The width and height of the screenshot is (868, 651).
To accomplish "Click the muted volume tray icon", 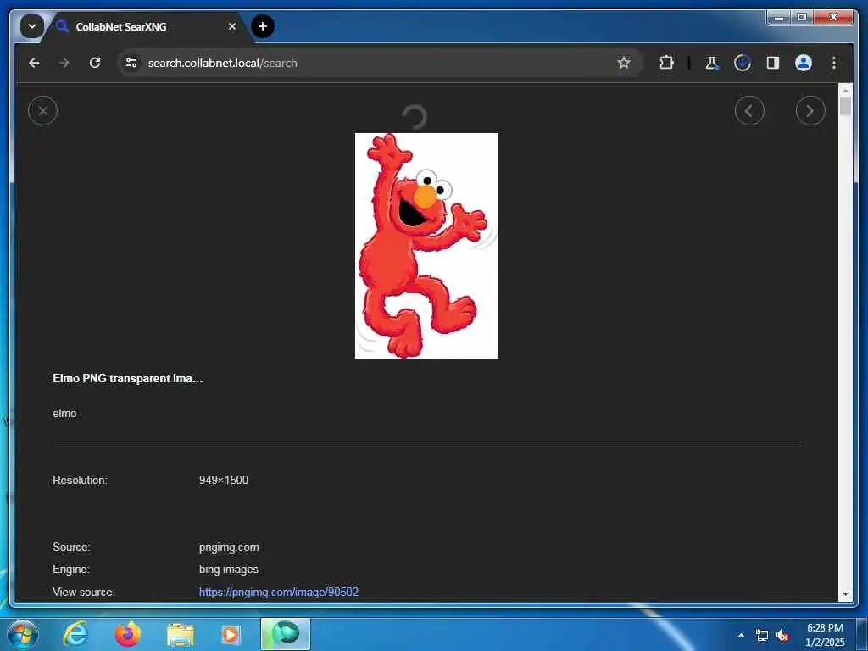I will coord(782,636).
